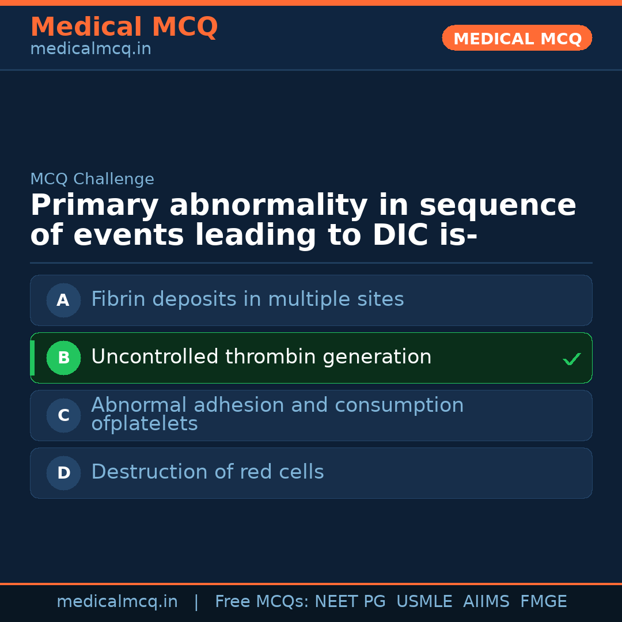622x622 pixels.
Task: Click the orange MEDICAL MCQ badge
Action: tap(517, 38)
